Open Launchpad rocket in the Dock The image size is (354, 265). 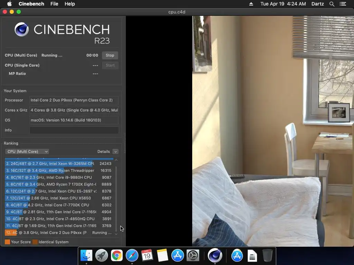102,256
